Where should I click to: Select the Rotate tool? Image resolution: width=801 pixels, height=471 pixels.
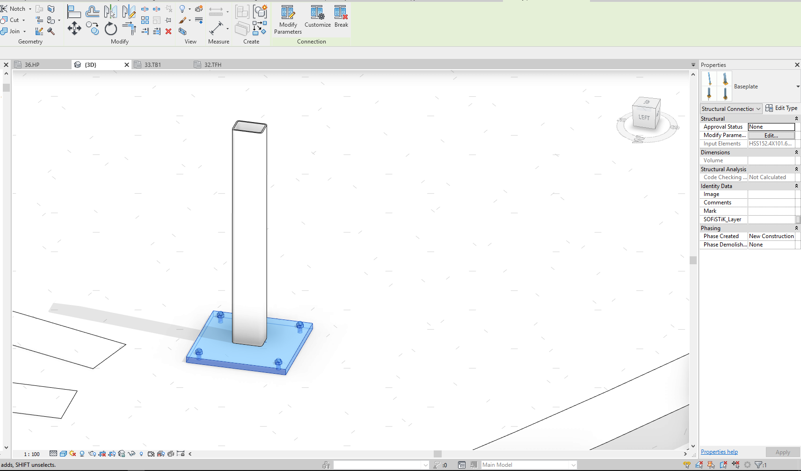point(110,29)
